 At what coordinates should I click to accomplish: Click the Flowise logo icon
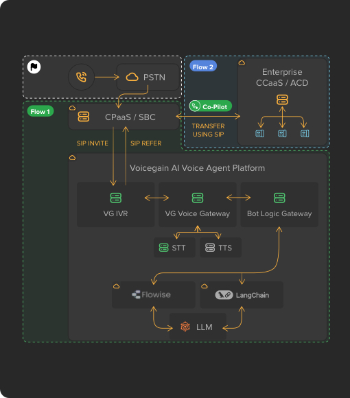point(136,294)
